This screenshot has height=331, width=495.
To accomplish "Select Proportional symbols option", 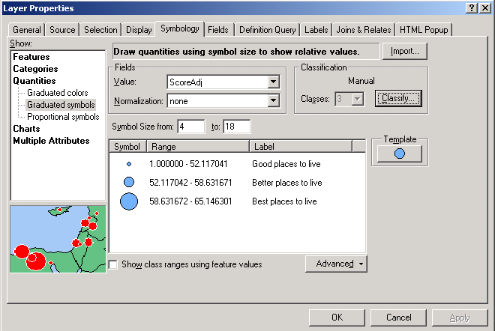I will point(63,117).
